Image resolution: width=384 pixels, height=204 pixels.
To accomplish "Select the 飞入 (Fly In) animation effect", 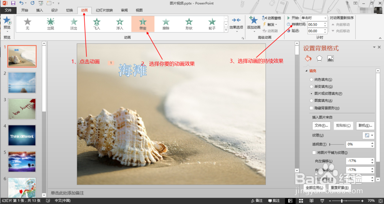I will pyautogui.click(x=97, y=24).
